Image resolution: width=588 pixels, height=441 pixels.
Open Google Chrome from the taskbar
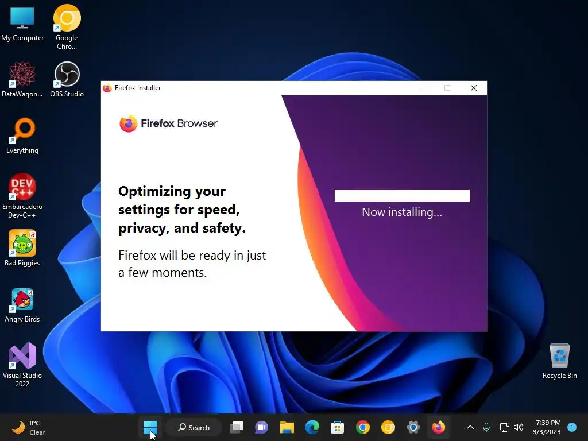pos(363,427)
